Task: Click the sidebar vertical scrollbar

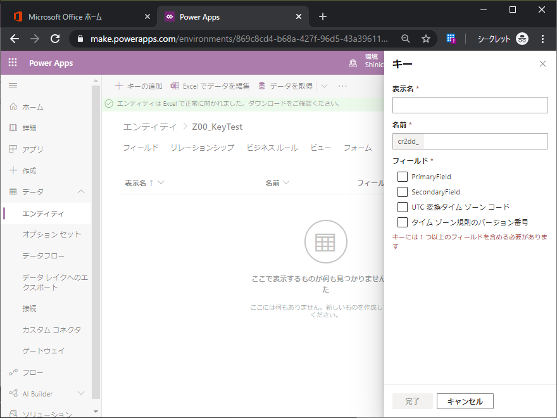Action: click(x=96, y=242)
